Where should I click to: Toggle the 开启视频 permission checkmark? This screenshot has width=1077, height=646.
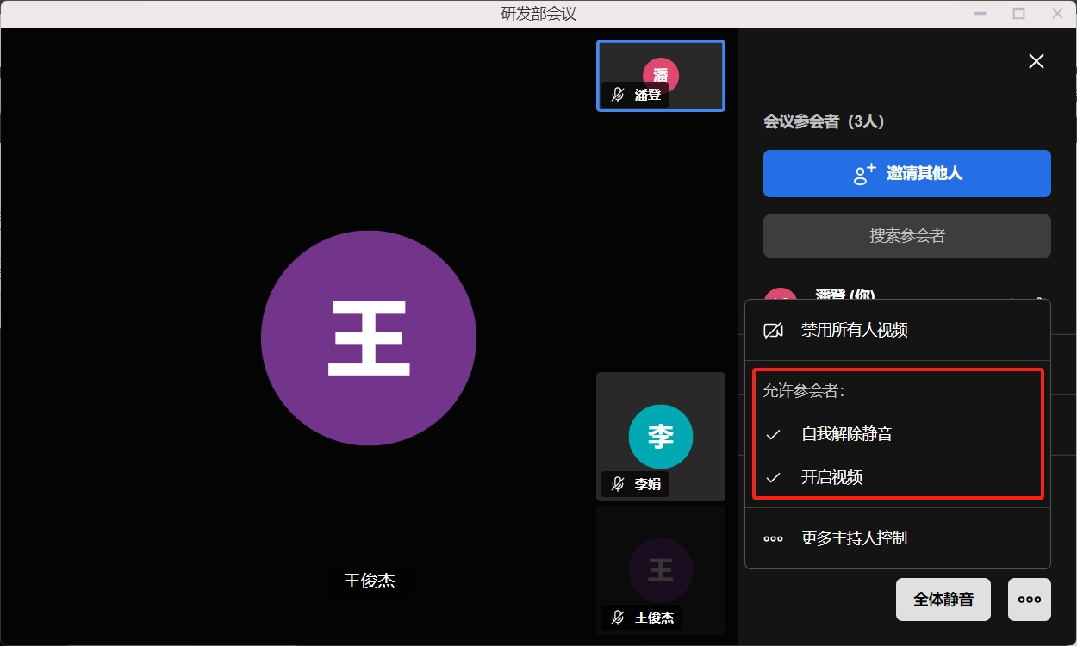click(x=831, y=477)
